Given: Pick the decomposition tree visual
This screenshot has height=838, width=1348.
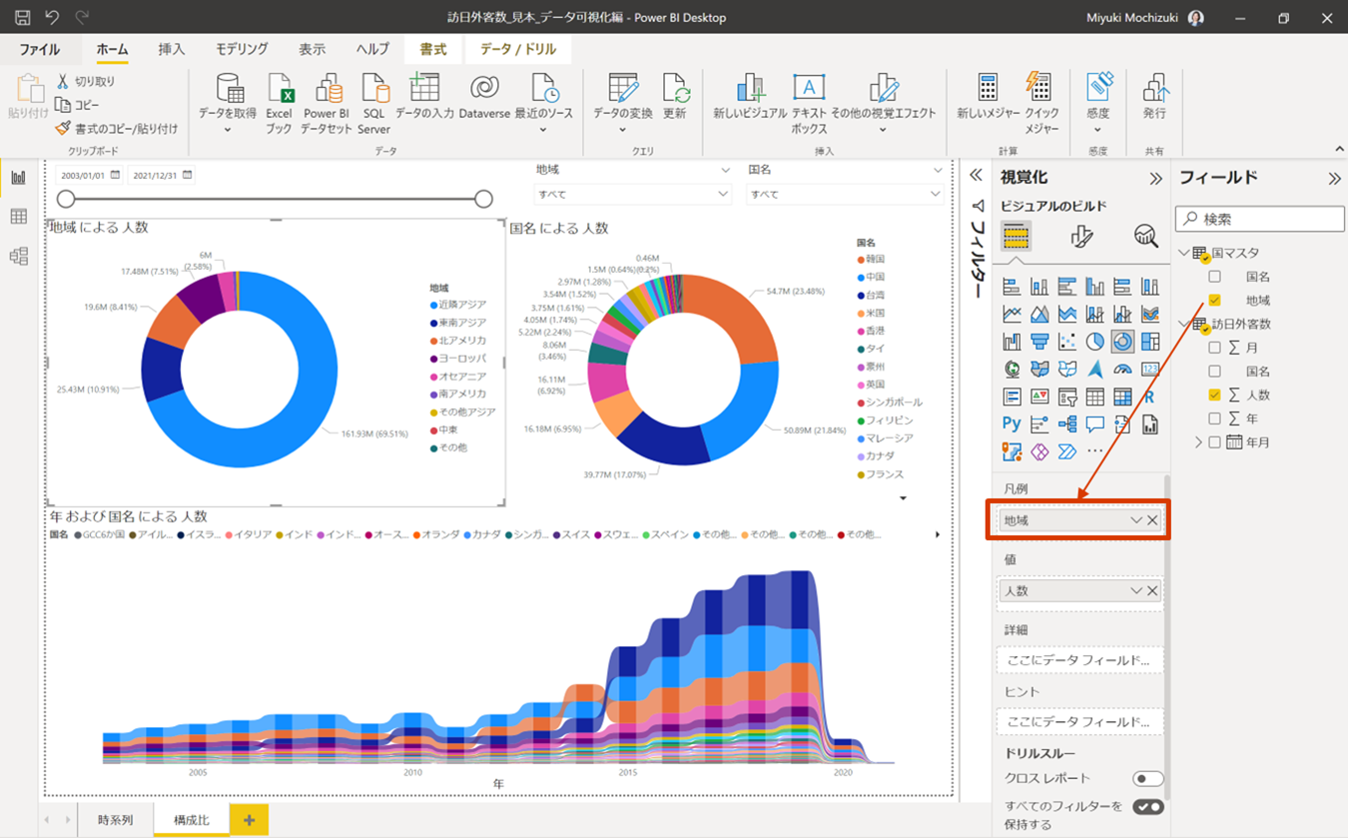Looking at the screenshot, I should pyautogui.click(x=1066, y=423).
